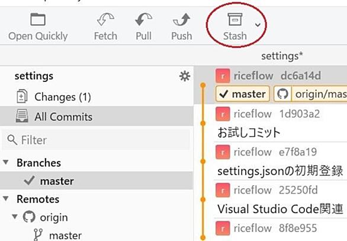Select the checked-out master branch in Branches
This screenshot has height=241, width=347.
(x=97, y=180)
